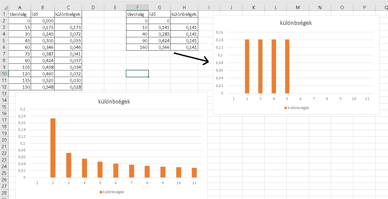Select column F header
The height and width of the screenshot is (199, 388).
pyautogui.click(x=137, y=8)
